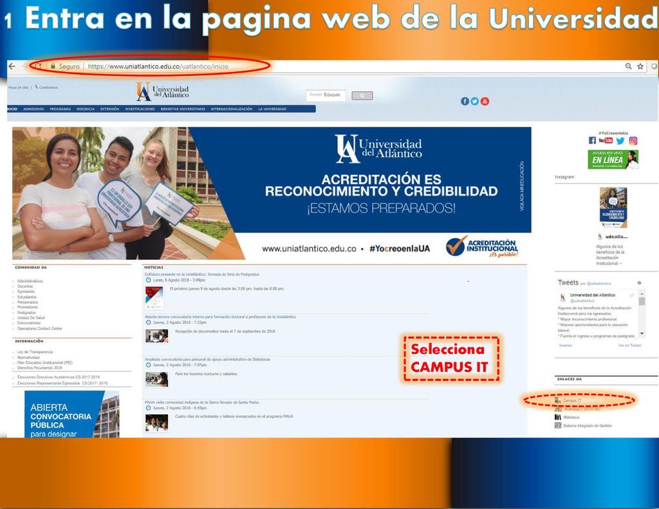Click the Mapa de sitio link
659x509 pixels.
point(19,88)
